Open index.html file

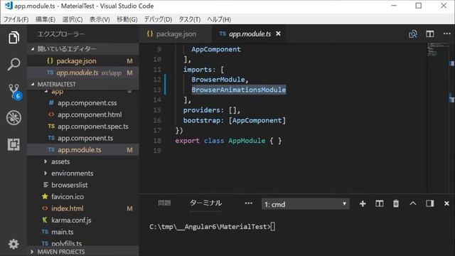click(83, 208)
